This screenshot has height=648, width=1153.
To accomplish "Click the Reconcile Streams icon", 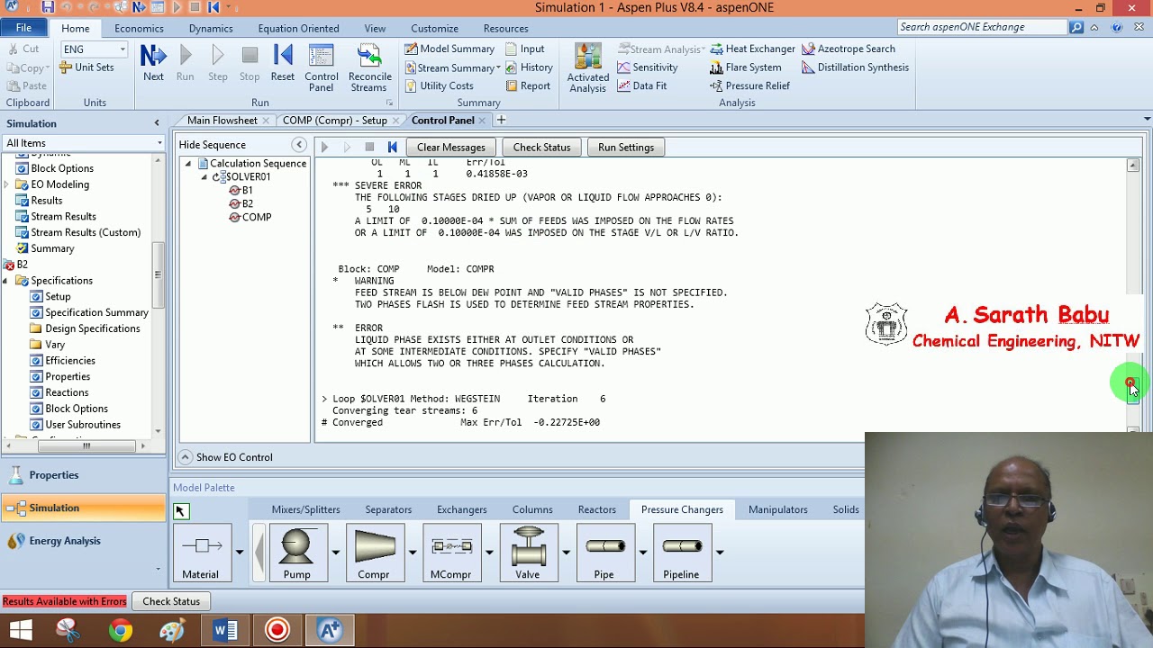I will pyautogui.click(x=369, y=68).
